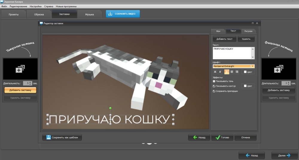Click Добавить заставку under title intro

tap(20, 90)
